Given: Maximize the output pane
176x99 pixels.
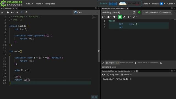Looking at the screenshot, I should [x=172, y=71].
